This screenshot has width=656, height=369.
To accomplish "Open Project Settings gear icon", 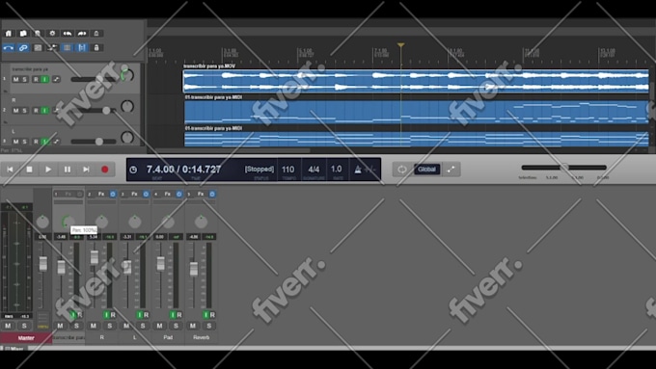I will coord(52,34).
